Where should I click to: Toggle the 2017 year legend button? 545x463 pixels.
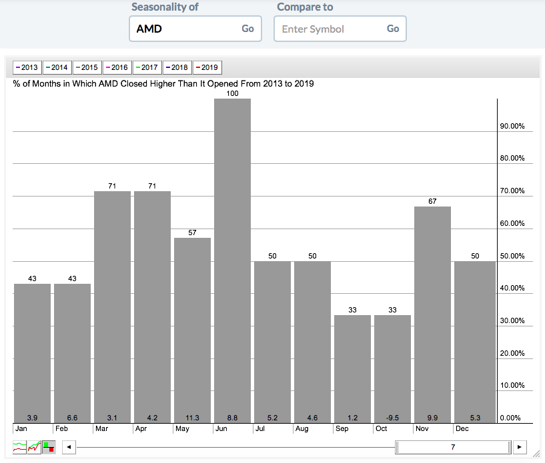(x=147, y=67)
